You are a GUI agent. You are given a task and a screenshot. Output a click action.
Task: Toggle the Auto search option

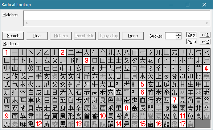[x=191, y=42]
